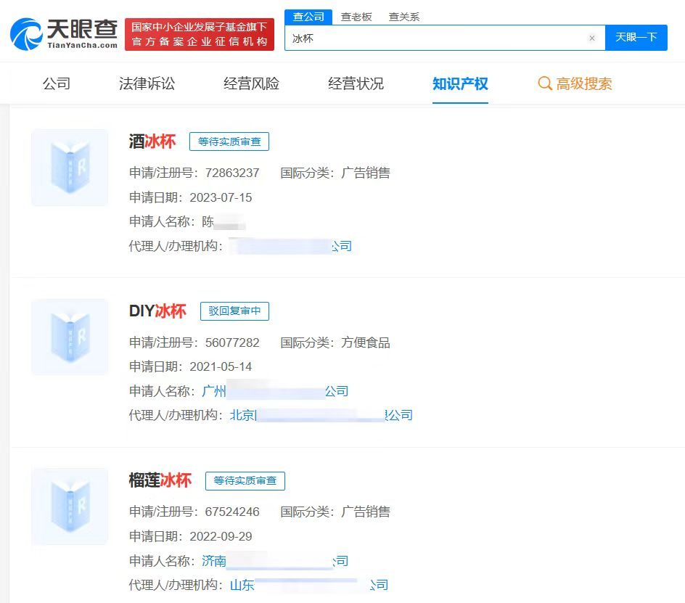Click the 等待实质审查 badge on 酒冰杯
Screen dimensions: 685x603
tap(231, 141)
